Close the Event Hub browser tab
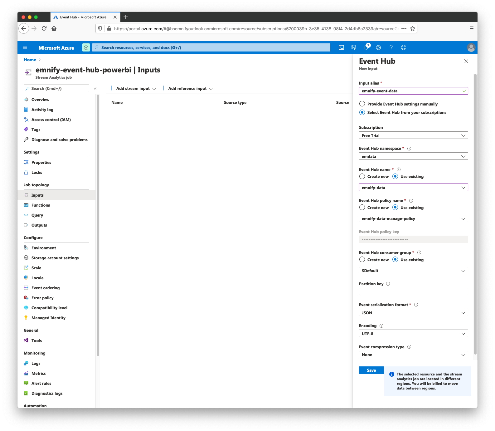 115,17
